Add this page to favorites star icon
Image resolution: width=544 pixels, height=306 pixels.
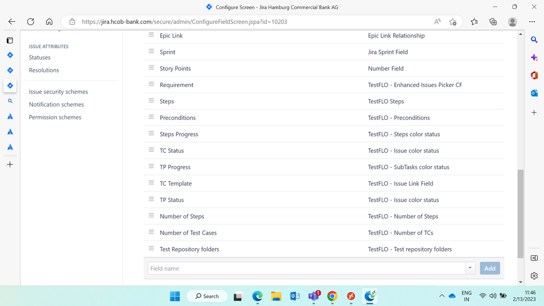pos(453,22)
